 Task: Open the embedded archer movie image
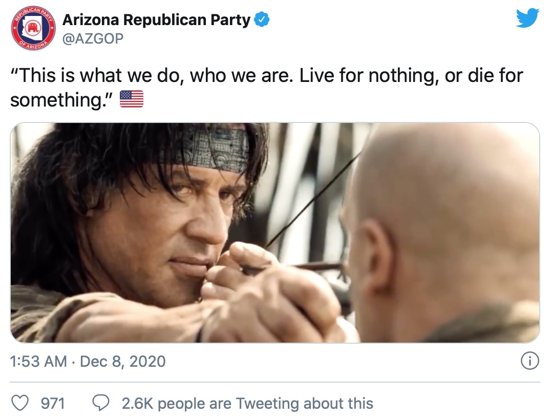pos(275,233)
